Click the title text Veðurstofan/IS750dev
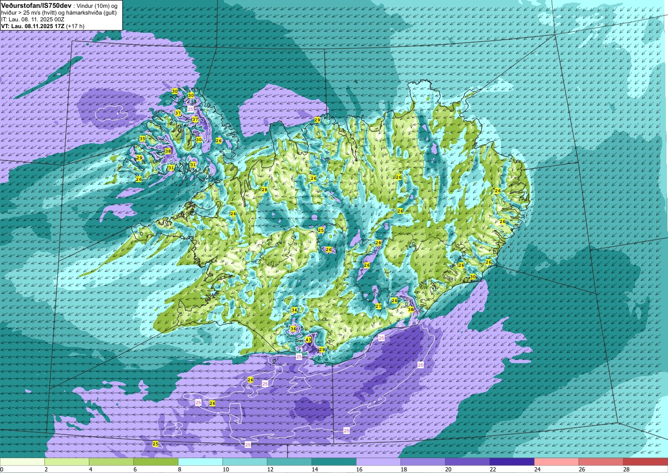Screen dimensions: 668x473 tap(36, 5)
